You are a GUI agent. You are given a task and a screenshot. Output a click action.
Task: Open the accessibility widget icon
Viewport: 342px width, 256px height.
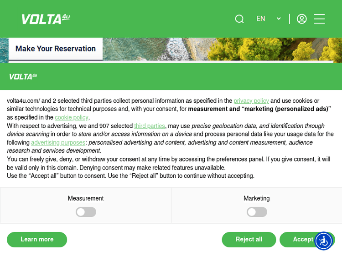point(324,241)
